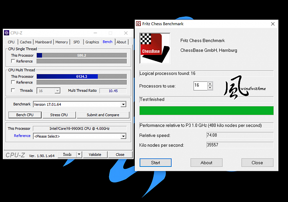Click the Multi Thread score bar 6124.3
This screenshot has width=288, height=202.
[82, 76]
